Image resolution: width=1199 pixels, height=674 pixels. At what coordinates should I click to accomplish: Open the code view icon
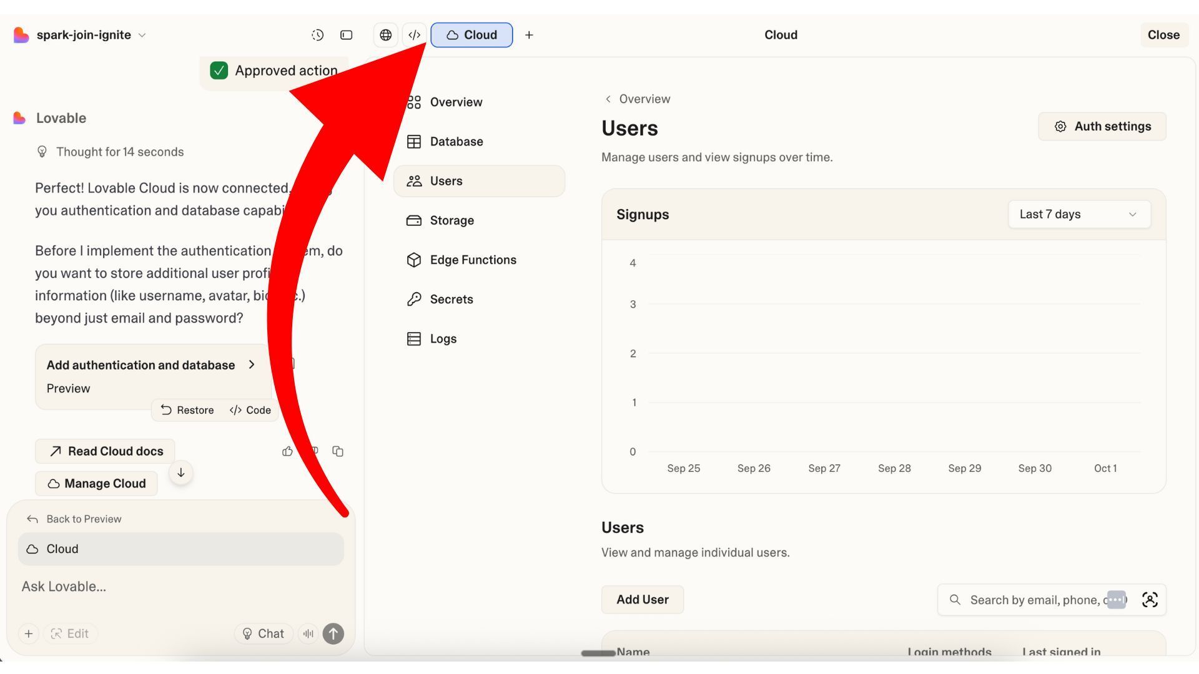(414, 36)
